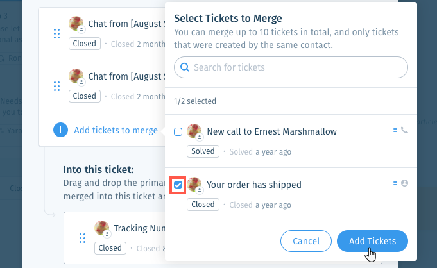Click avatar of Your order has shipped ticket
Viewport: 437px width, 268px height.
(x=194, y=185)
